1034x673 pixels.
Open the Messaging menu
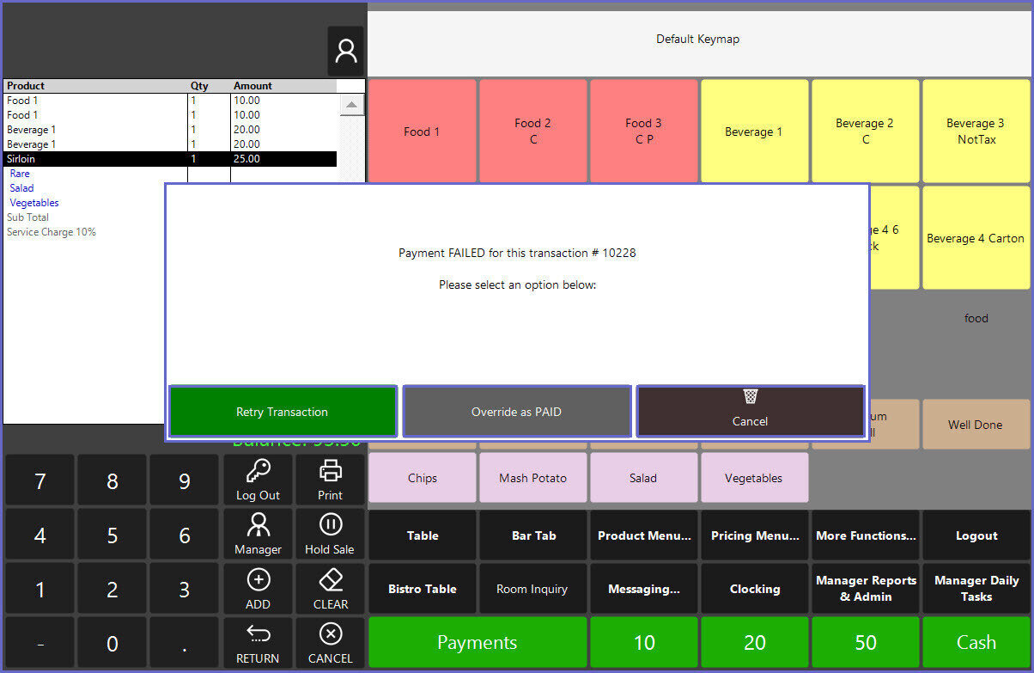coord(643,589)
